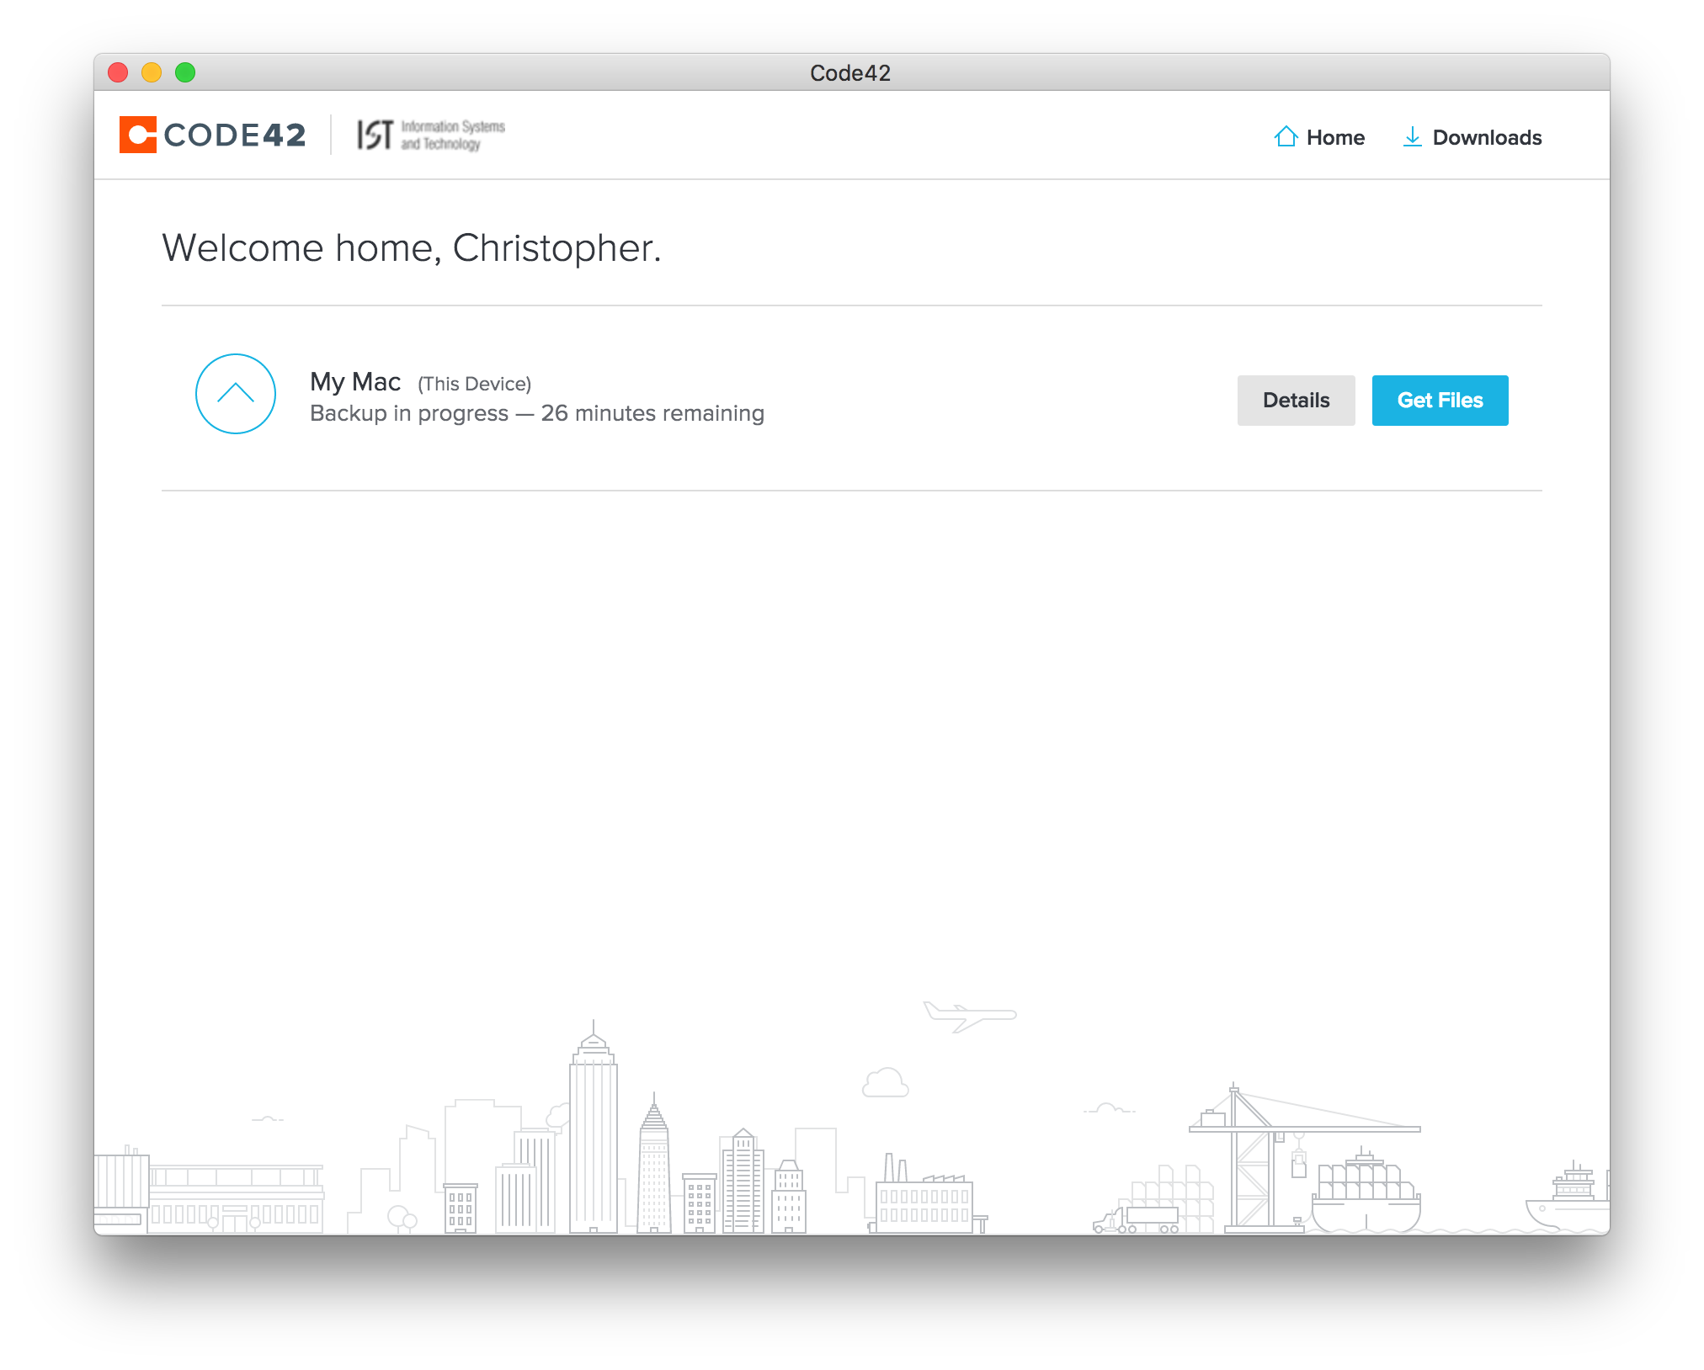1704x1370 pixels.
Task: Collapse the My Mac circular chevron
Action: [236, 394]
